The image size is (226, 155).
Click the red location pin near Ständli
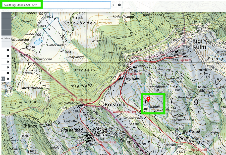click(x=148, y=100)
